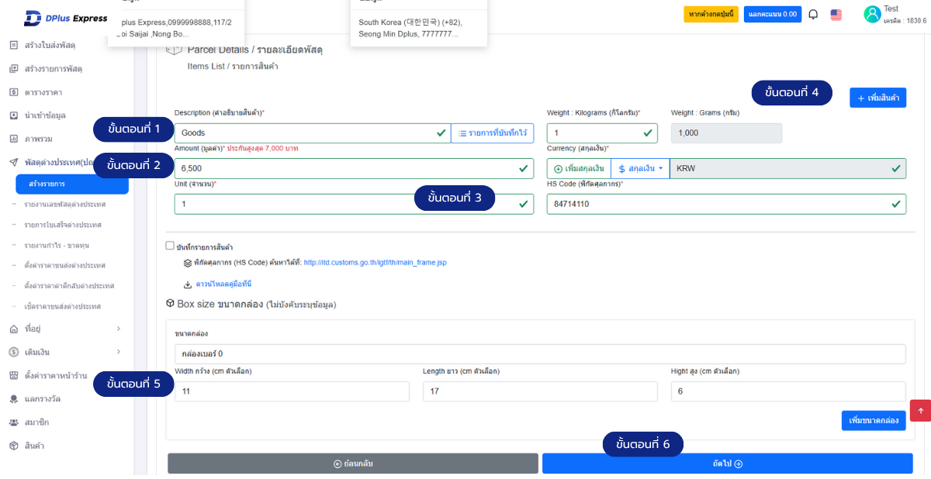Image resolution: width=931 pixels, height=479 pixels.
Task: Click the blue ถัดไป next button
Action: (x=727, y=463)
